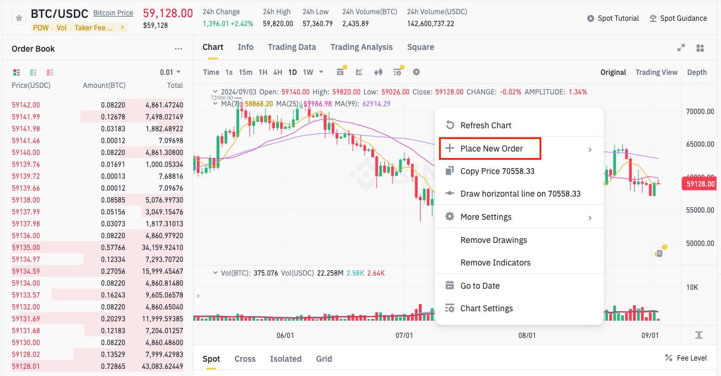Switch to the Grid trading tab

click(324, 359)
